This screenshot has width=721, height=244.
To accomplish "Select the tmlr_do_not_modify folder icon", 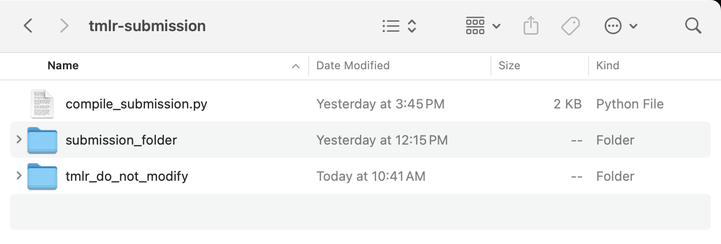I will point(42,176).
